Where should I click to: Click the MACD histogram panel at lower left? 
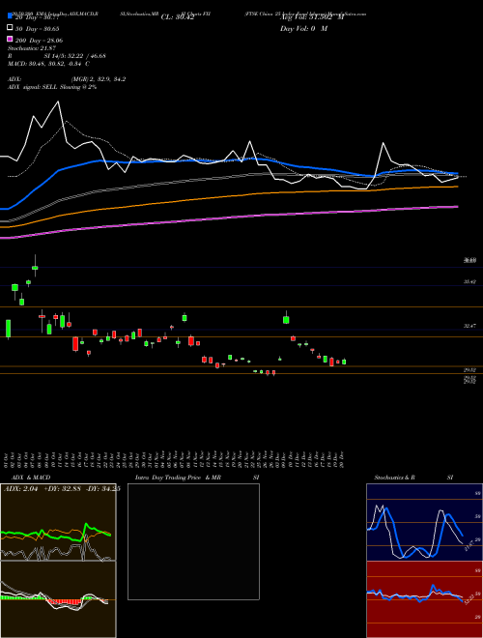58,599
